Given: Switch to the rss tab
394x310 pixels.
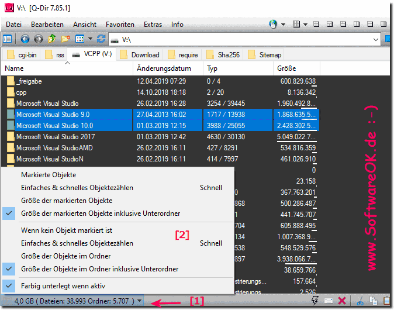Looking at the screenshot, I should [54, 54].
